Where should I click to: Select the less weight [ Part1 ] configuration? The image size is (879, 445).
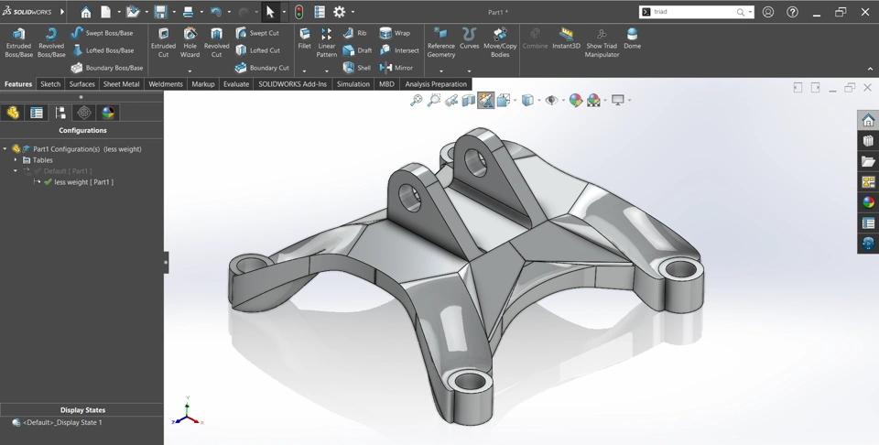coord(83,182)
